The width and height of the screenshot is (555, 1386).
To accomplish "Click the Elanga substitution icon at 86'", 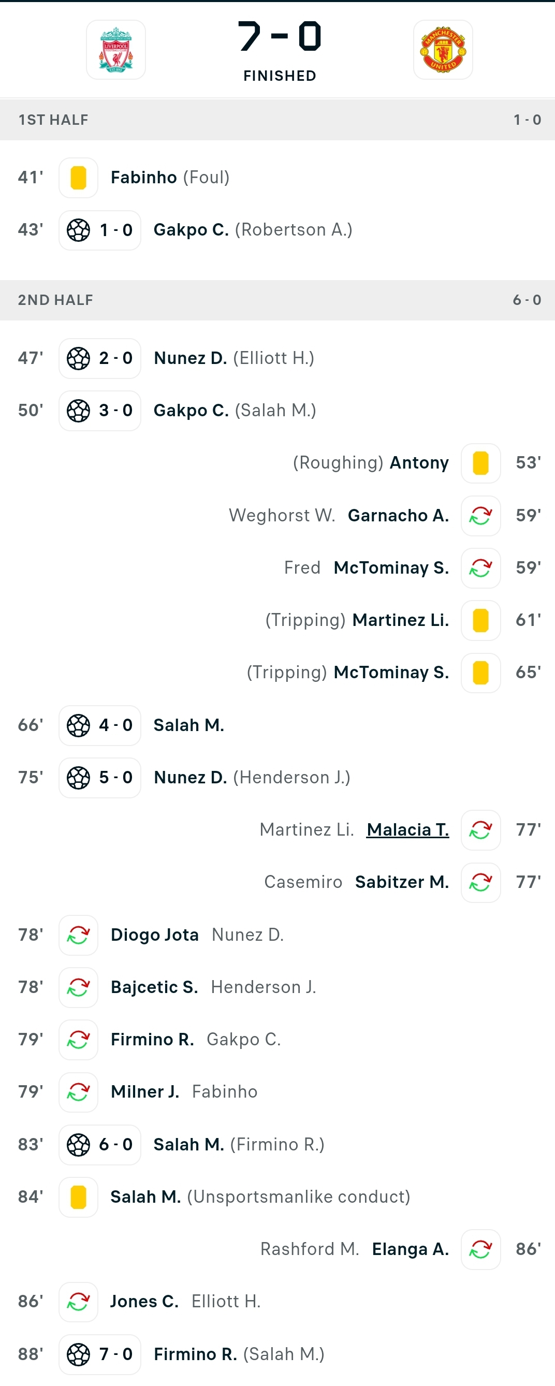I will [x=481, y=1249].
